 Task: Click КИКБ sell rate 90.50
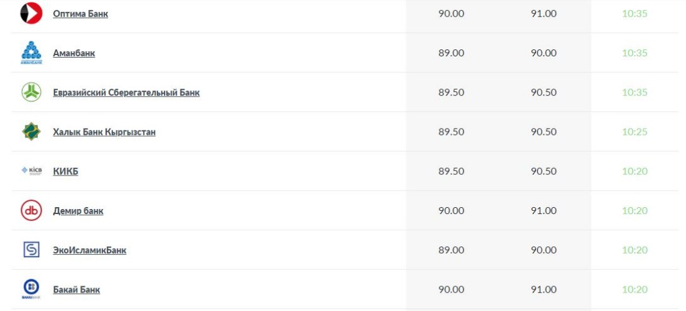click(543, 171)
